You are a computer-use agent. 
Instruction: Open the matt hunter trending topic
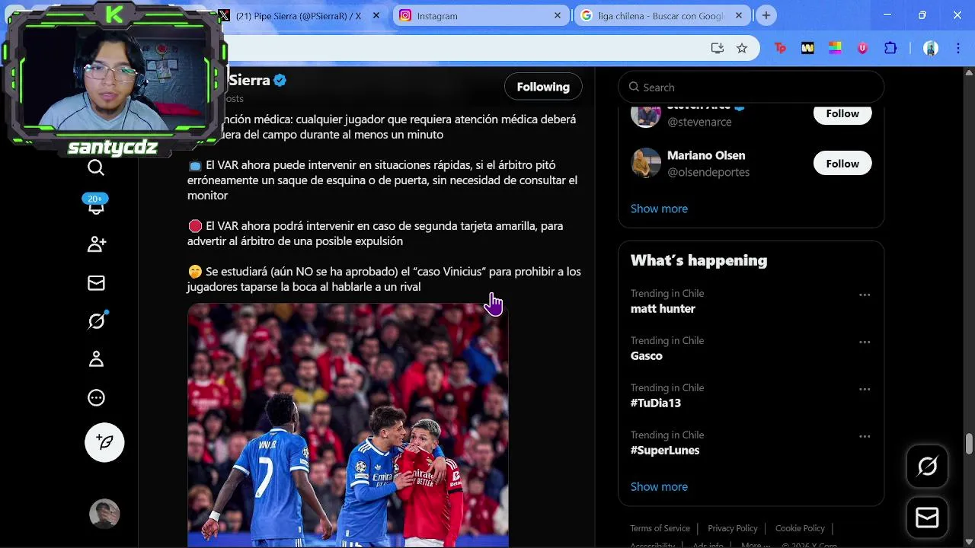(663, 309)
